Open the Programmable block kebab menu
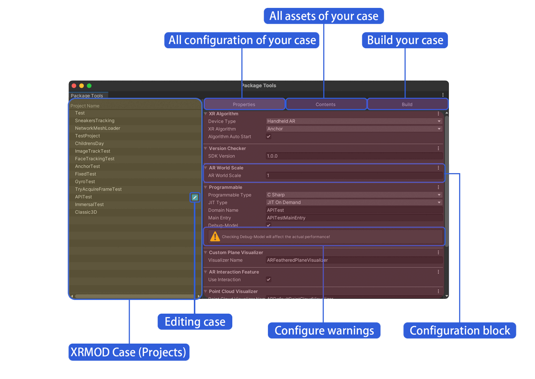This screenshot has height=379, width=535. pyautogui.click(x=439, y=187)
